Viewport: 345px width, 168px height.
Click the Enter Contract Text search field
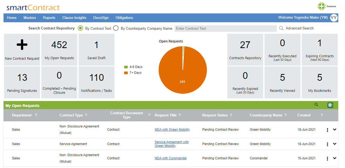(226, 28)
